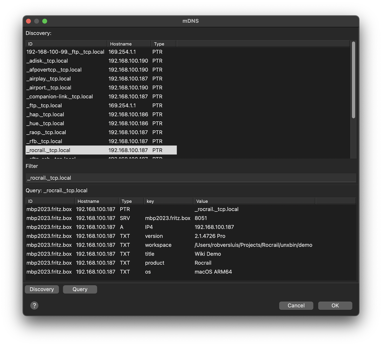Click the Filter text field

(190, 178)
